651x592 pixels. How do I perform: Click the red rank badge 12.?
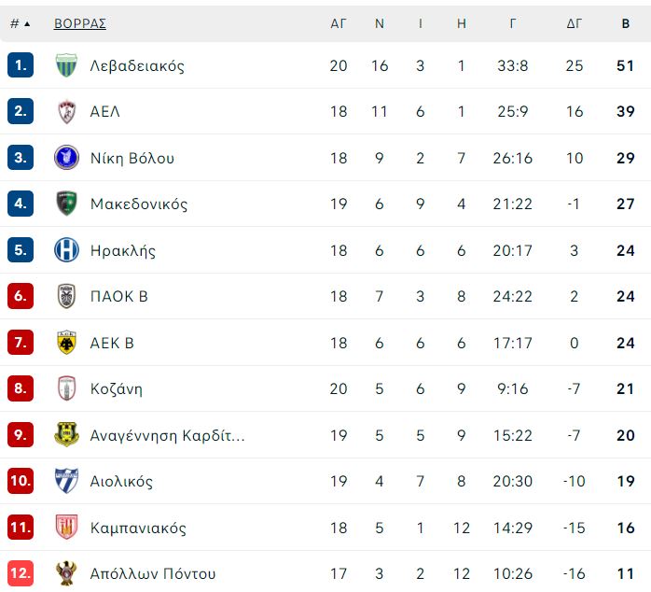[21, 573]
